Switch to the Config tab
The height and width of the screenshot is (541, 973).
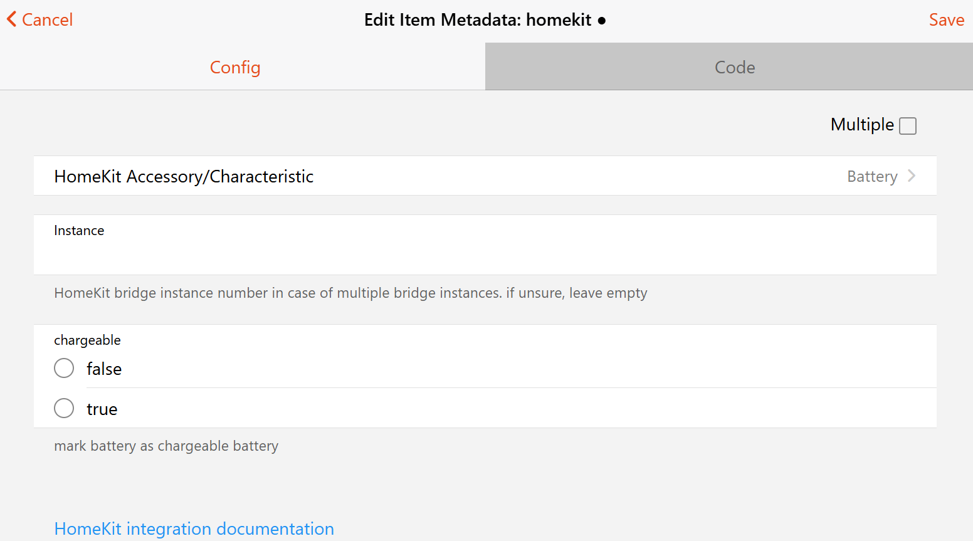235,67
